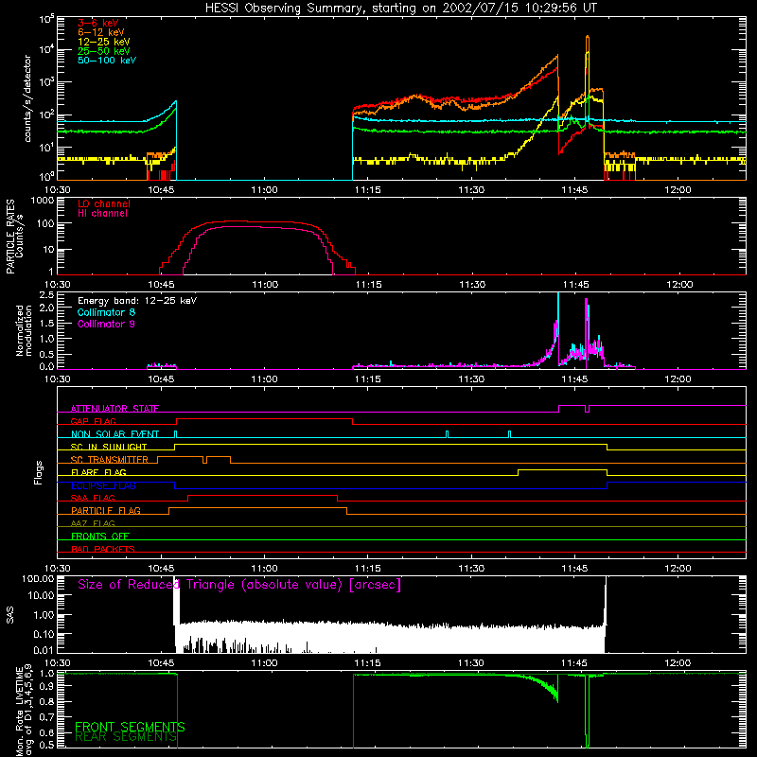
Task: Click the flare flag raised step after 11:35
Action: point(562,469)
